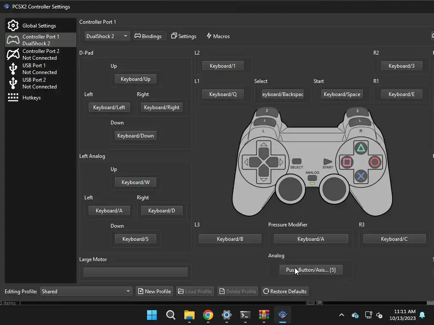Click the left analog stick on controller image

(290, 189)
